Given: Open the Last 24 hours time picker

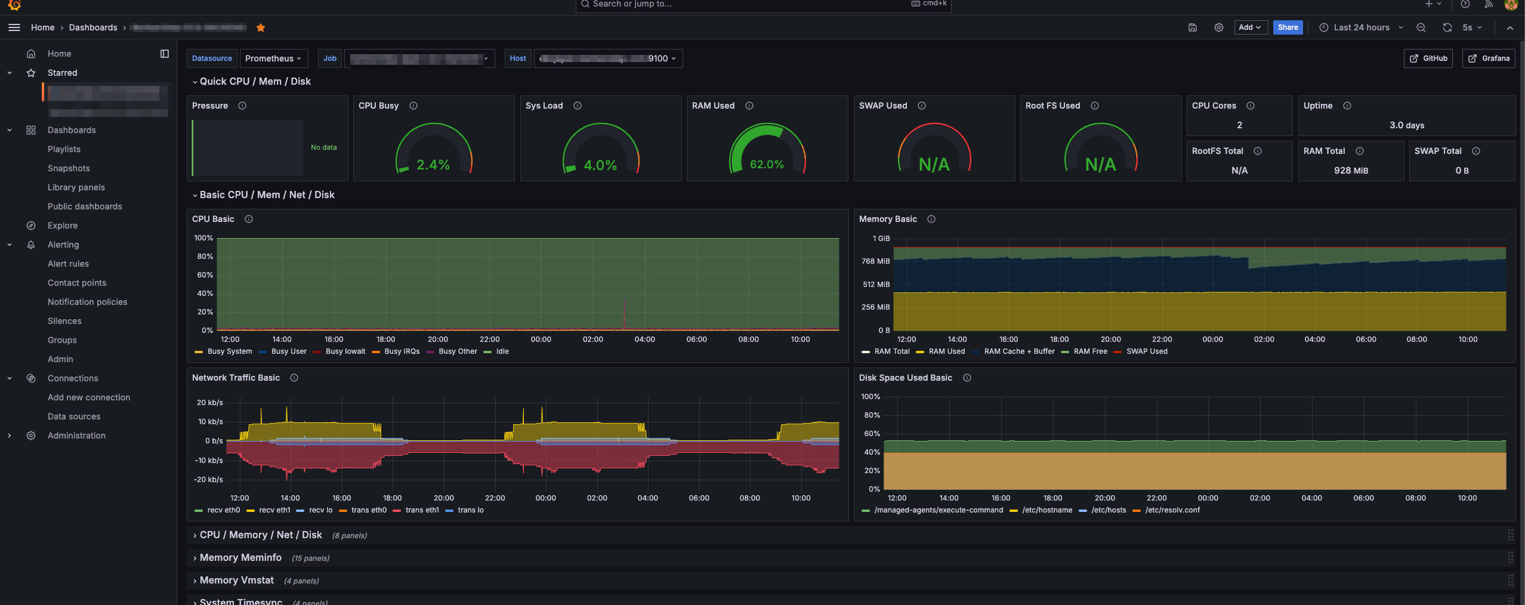Looking at the screenshot, I should coord(1361,27).
